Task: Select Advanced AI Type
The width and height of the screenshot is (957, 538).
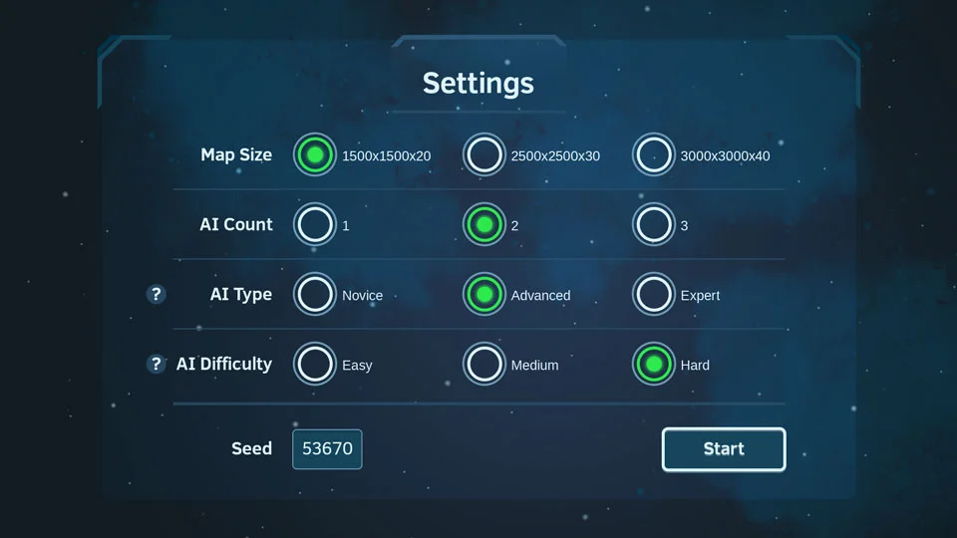Action: coord(484,295)
